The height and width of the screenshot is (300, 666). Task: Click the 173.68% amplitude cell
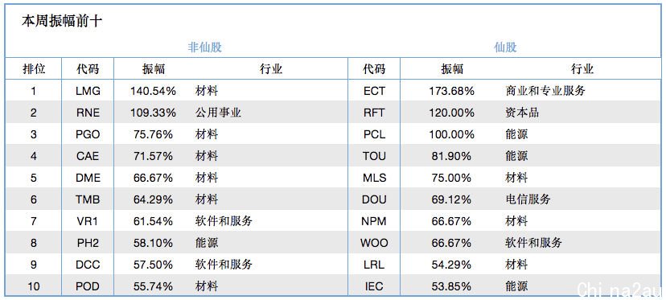452,91
